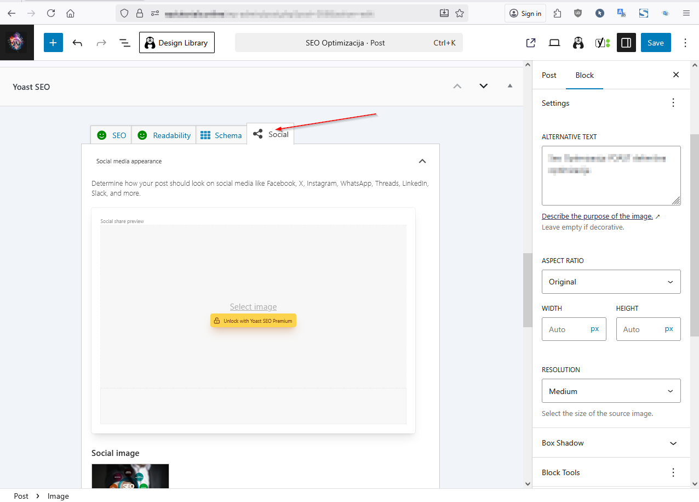Click the Describe the purpose of the image link
The height and width of the screenshot is (502, 699).
597,216
